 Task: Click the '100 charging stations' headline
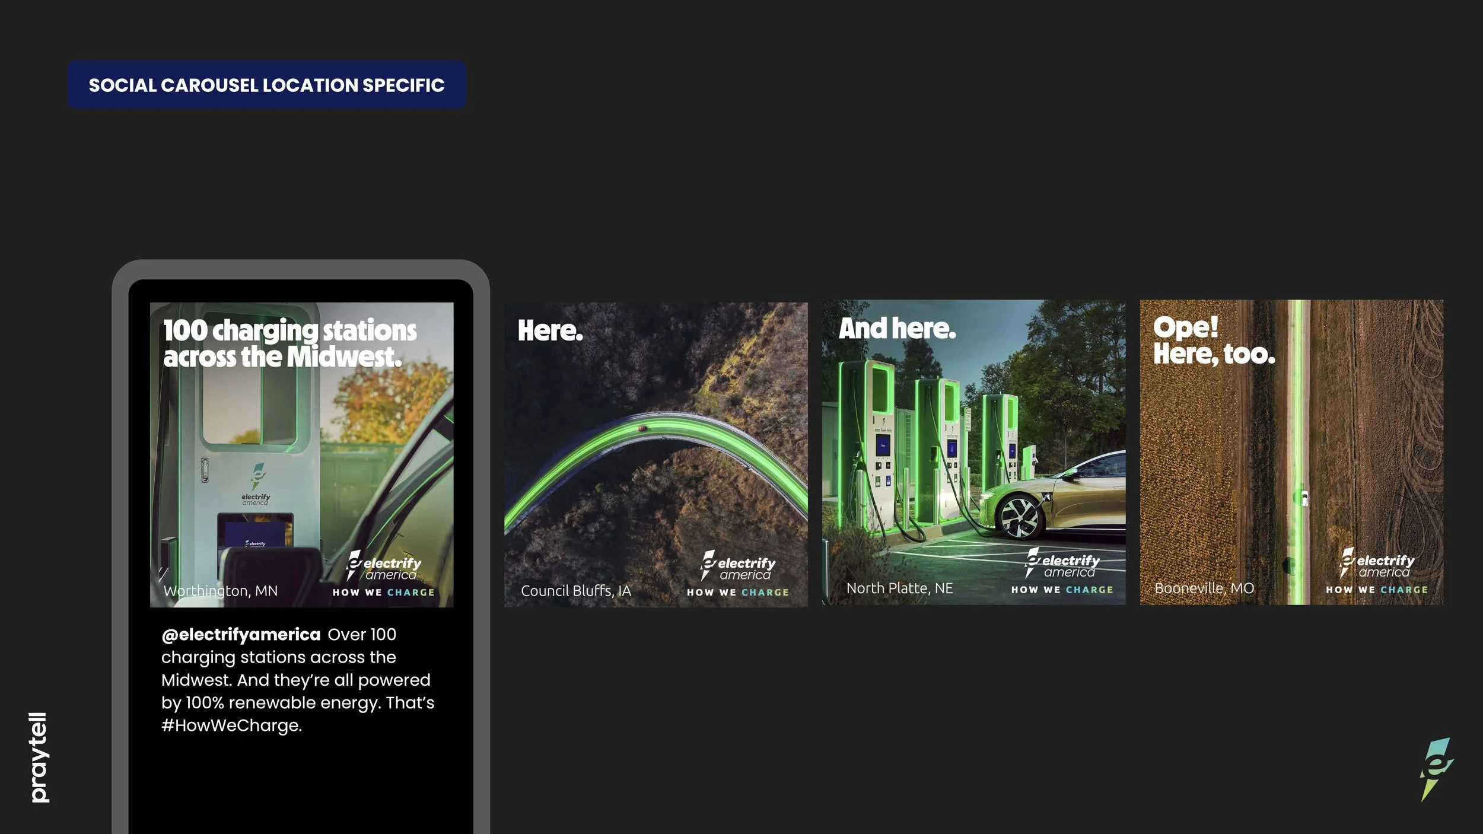pos(290,343)
